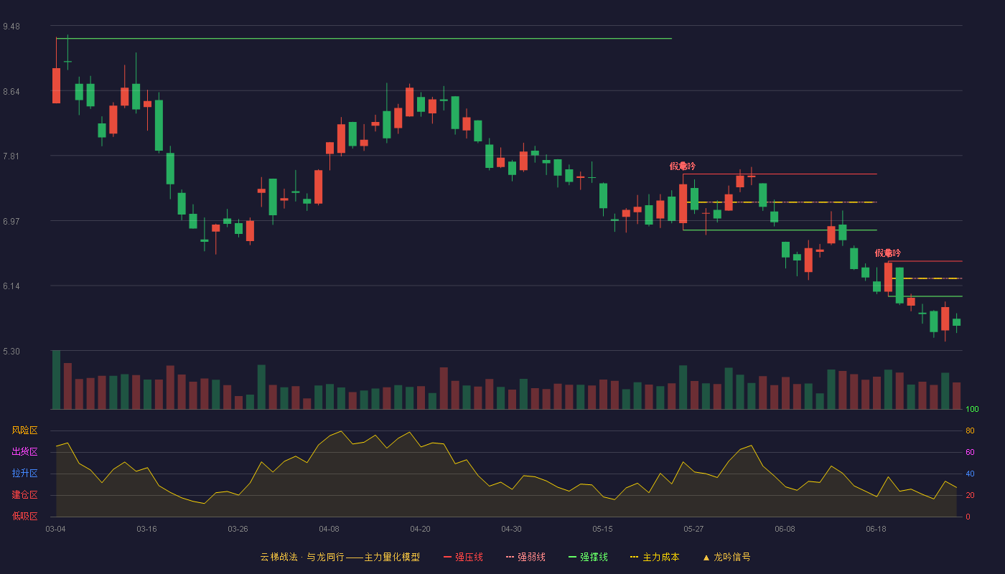Toggle the 强弱线 legend entry
Screen dimensions: 1005x574
coord(525,557)
